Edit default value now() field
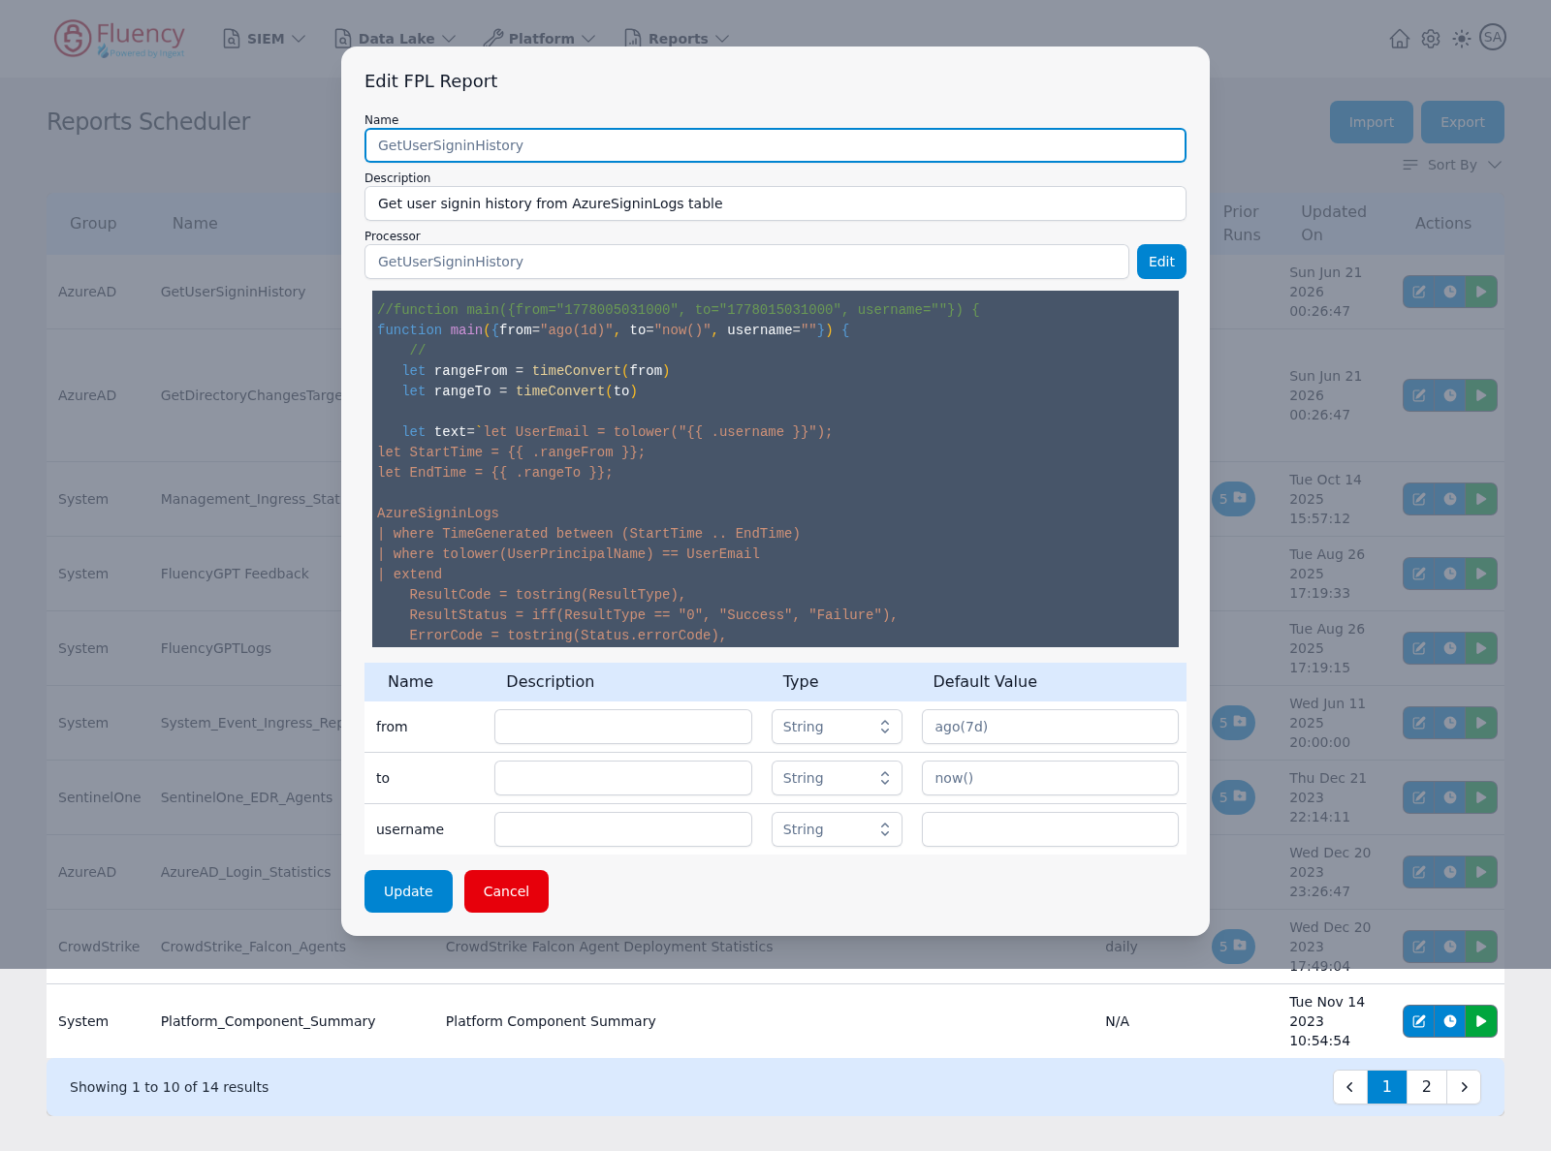 tap(1050, 778)
